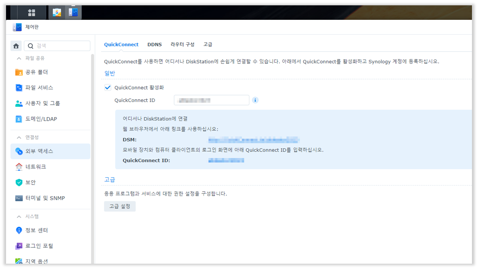Click the magnifier icon in search box
Viewport: 478px width, 269px height.
(x=30, y=46)
